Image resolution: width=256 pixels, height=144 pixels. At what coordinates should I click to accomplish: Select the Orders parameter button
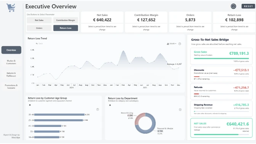[39, 28]
